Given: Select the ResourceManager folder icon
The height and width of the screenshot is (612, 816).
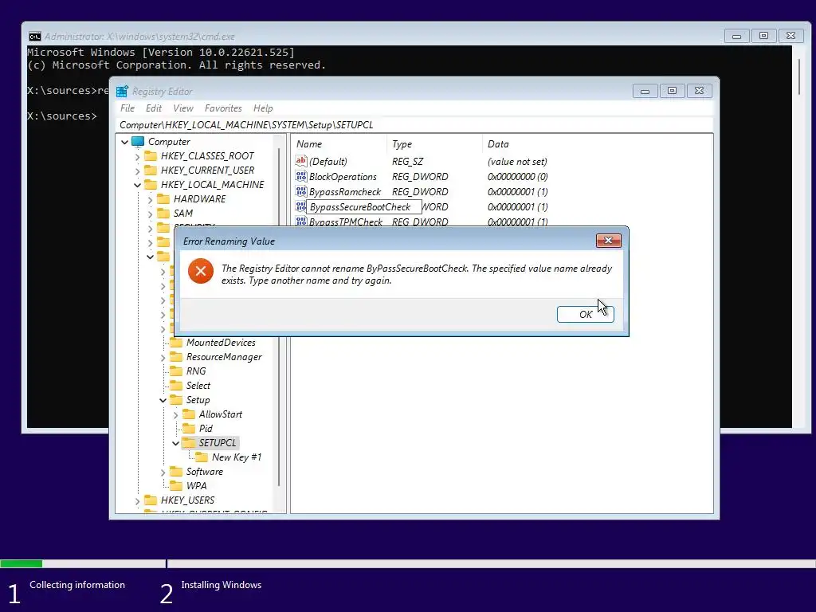Looking at the screenshot, I should [176, 356].
